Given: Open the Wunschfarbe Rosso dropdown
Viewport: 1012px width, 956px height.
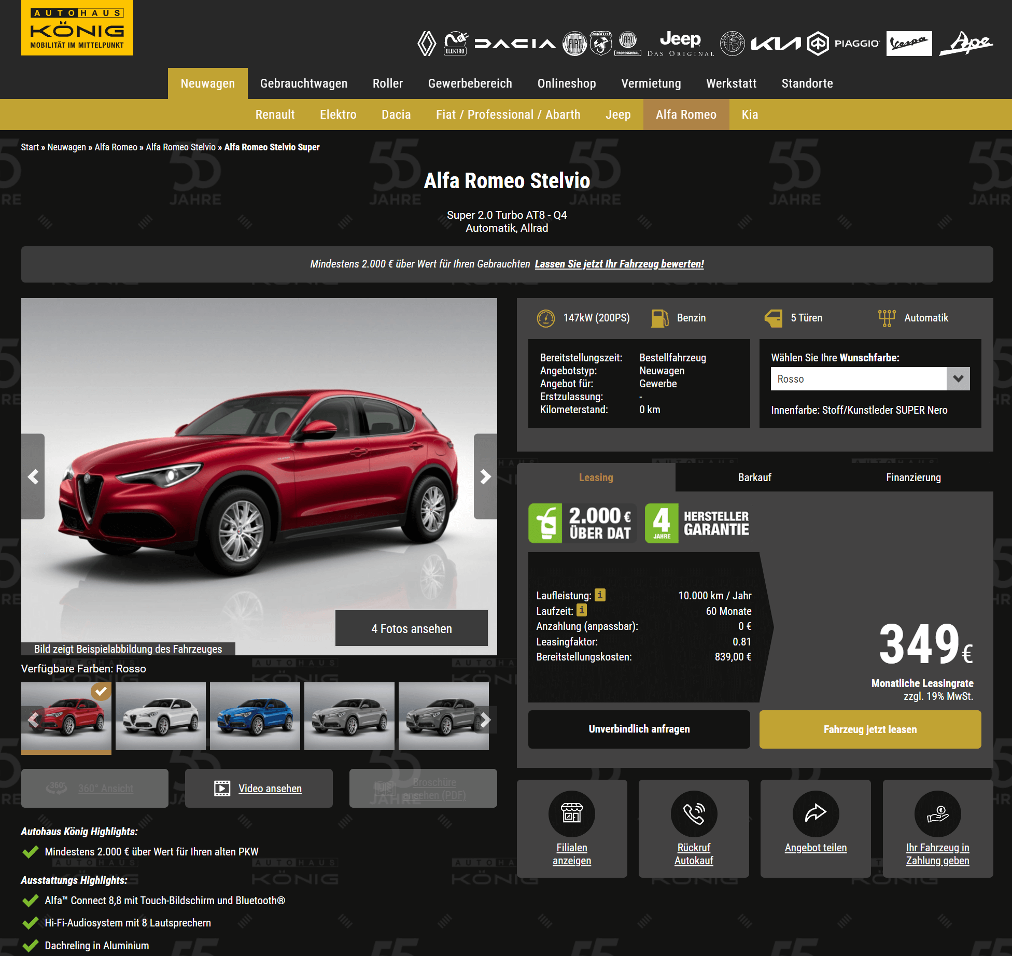Looking at the screenshot, I should 870,379.
